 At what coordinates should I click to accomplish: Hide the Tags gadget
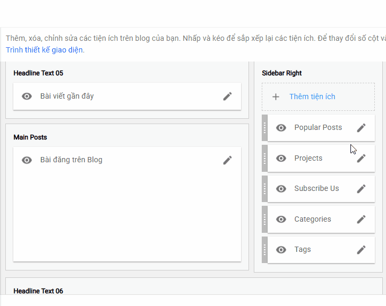tap(281, 250)
